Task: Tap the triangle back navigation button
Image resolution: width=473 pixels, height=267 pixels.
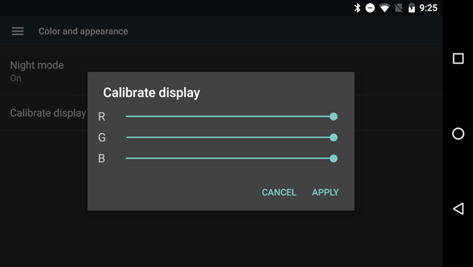Action: pyautogui.click(x=458, y=208)
